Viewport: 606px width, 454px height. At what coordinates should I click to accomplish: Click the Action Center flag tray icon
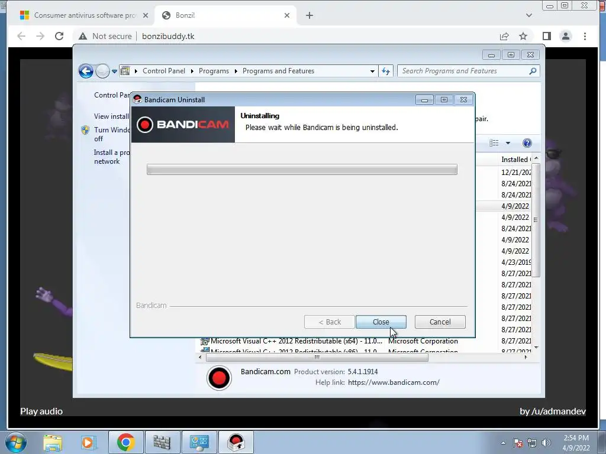(518, 443)
